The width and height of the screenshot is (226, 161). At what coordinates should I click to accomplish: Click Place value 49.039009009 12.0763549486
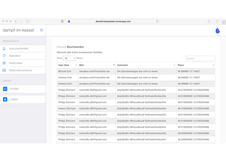193,139
